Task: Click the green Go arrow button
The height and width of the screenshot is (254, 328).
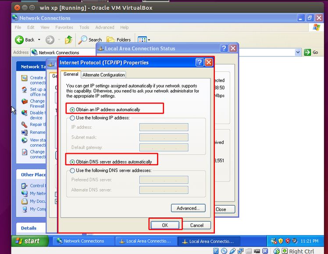Action: [x=307, y=52]
